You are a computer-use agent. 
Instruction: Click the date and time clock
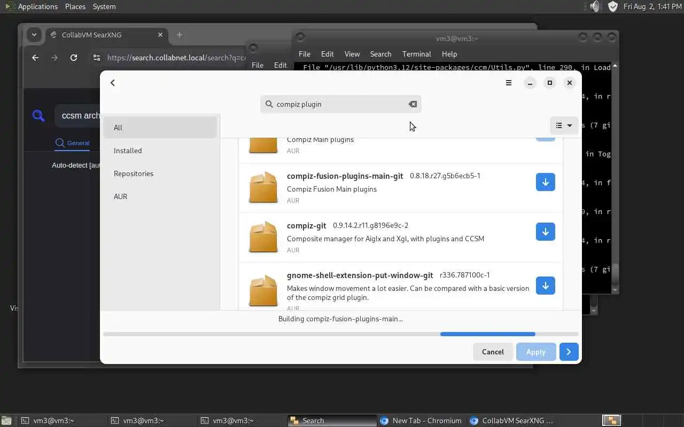click(x=652, y=6)
